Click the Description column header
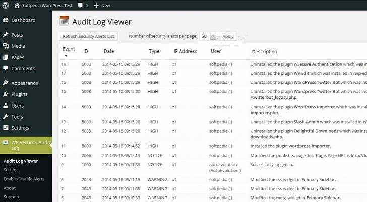Screen dimensions: 367x202 click(264, 52)
